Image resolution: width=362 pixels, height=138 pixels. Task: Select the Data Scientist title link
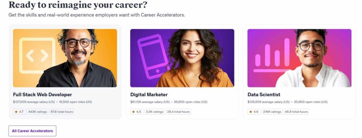(x=264, y=95)
